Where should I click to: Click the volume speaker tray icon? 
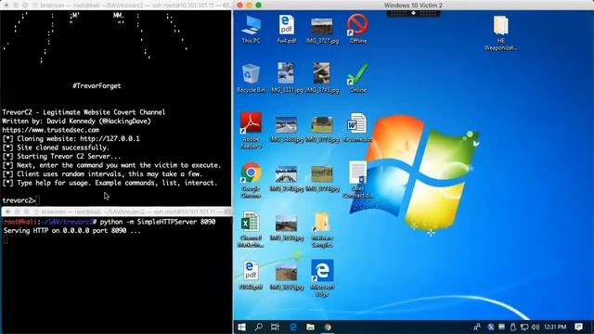(x=535, y=327)
